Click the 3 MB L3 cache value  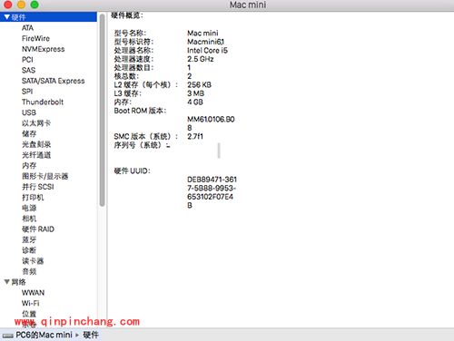pos(195,93)
